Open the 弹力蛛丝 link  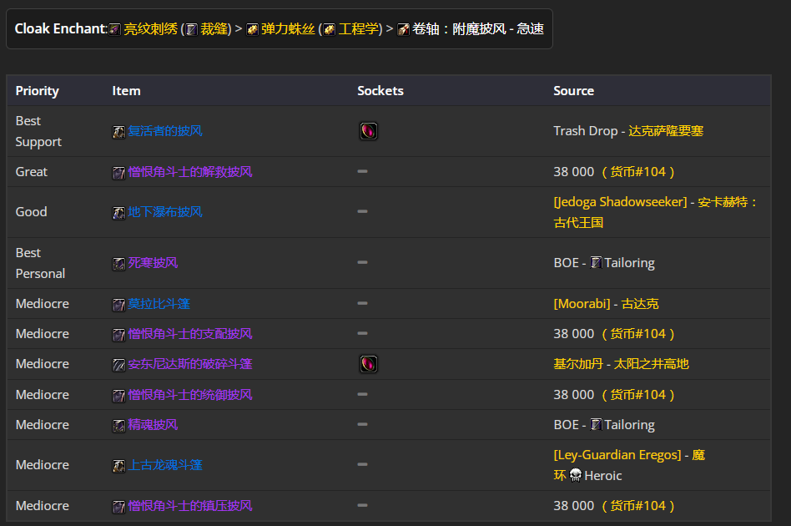click(x=288, y=29)
